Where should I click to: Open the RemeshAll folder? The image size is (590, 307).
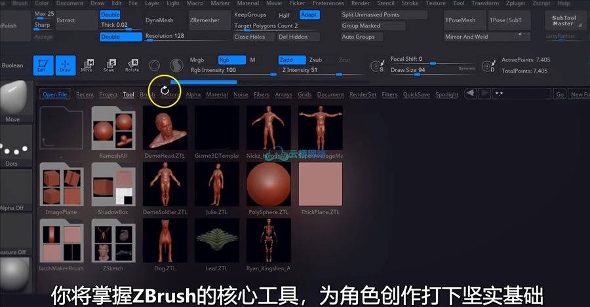click(x=113, y=128)
